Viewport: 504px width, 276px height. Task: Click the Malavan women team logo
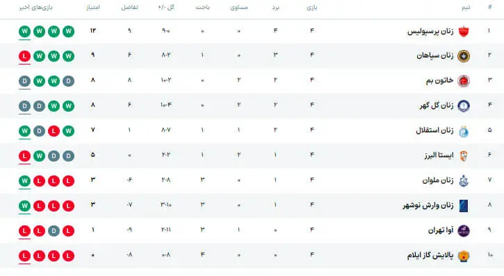(x=464, y=181)
